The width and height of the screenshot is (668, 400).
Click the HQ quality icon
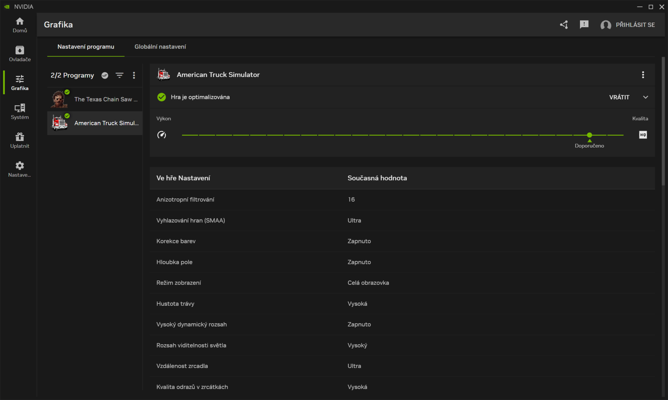coord(643,135)
